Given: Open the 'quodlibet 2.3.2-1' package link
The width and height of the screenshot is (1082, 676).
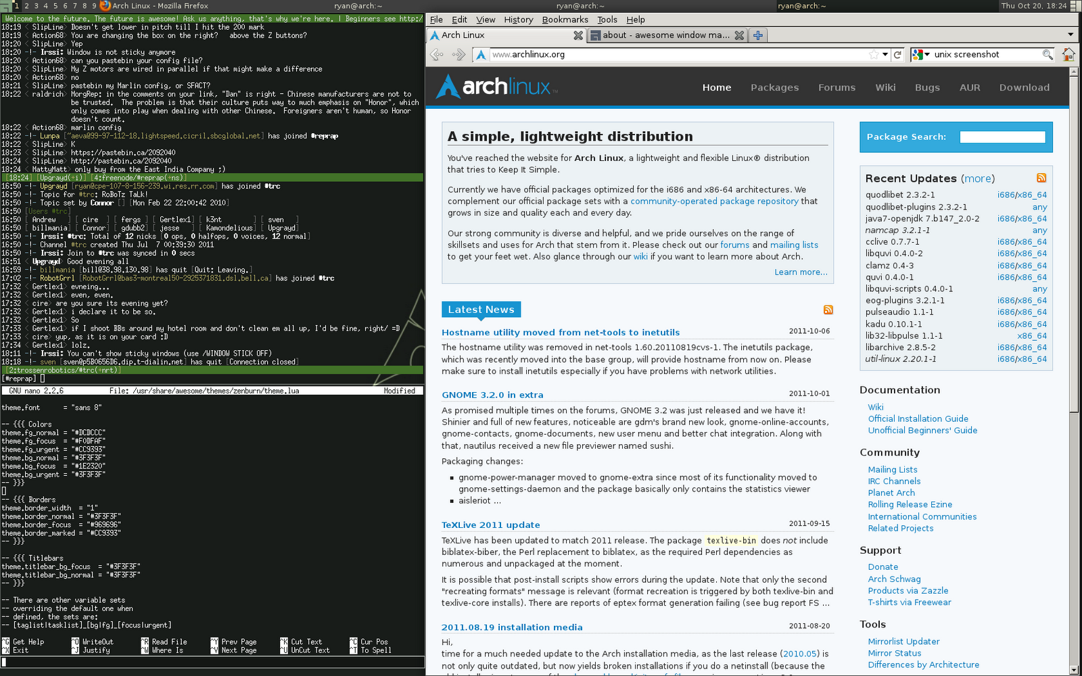Looking at the screenshot, I should (900, 195).
